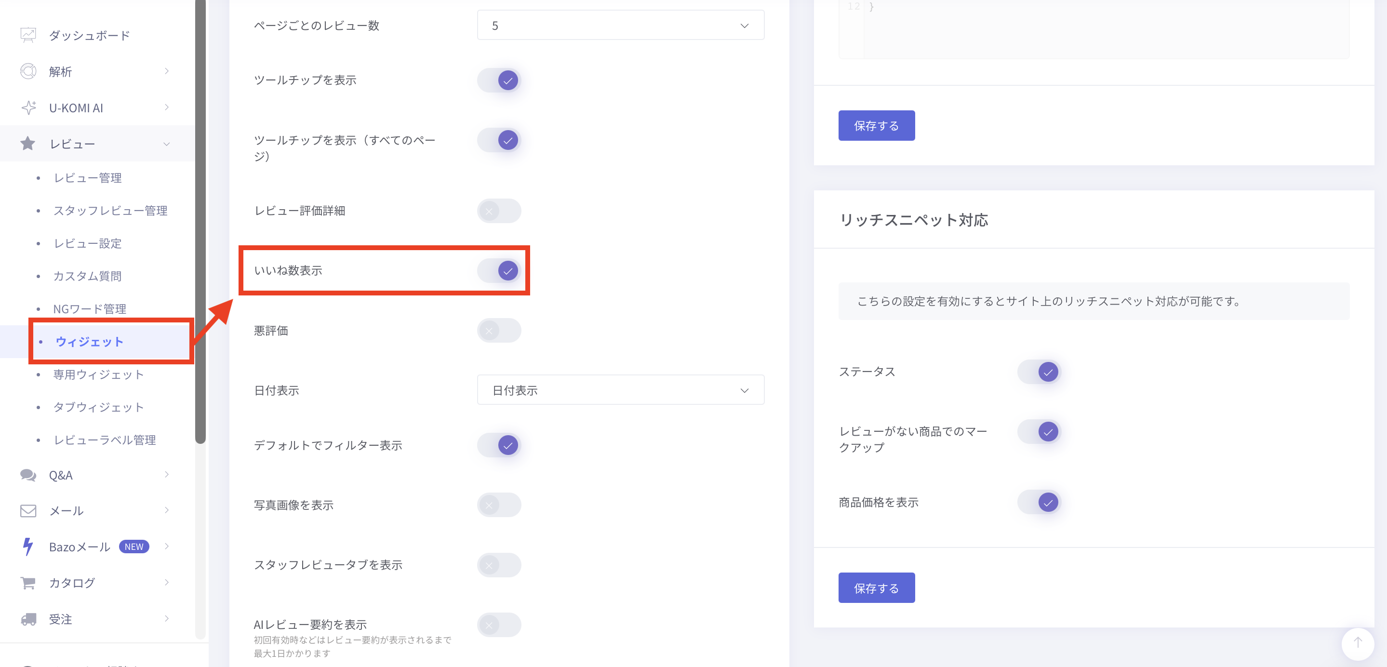Click the 解析 analytics icon
This screenshot has width=1387, height=667.
coord(28,71)
